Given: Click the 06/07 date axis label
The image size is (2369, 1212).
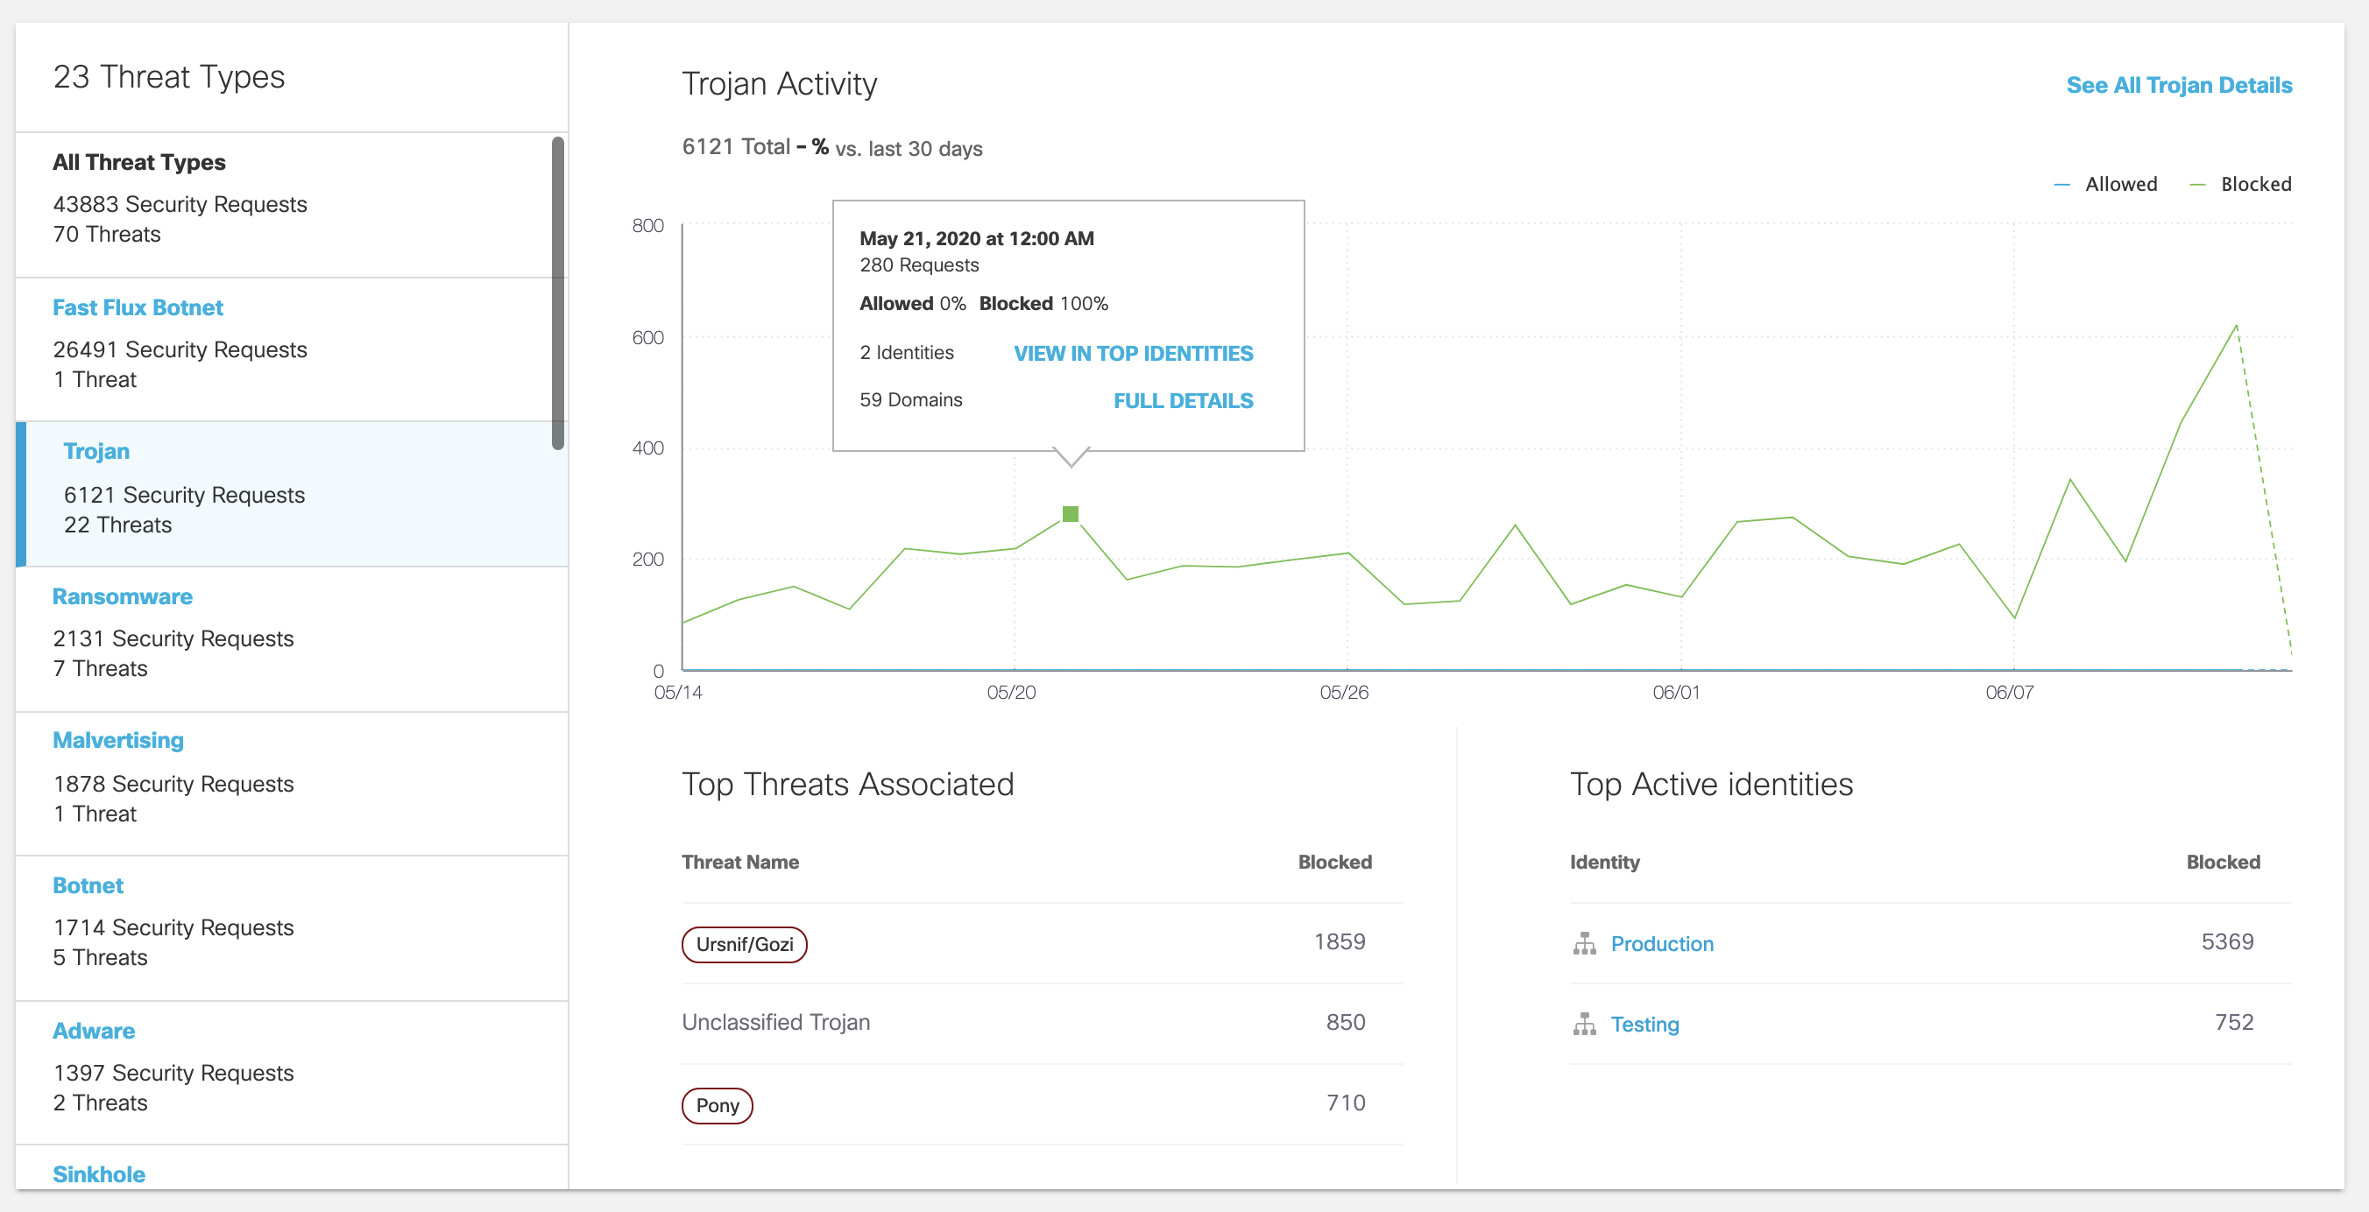Looking at the screenshot, I should pos(2010,693).
